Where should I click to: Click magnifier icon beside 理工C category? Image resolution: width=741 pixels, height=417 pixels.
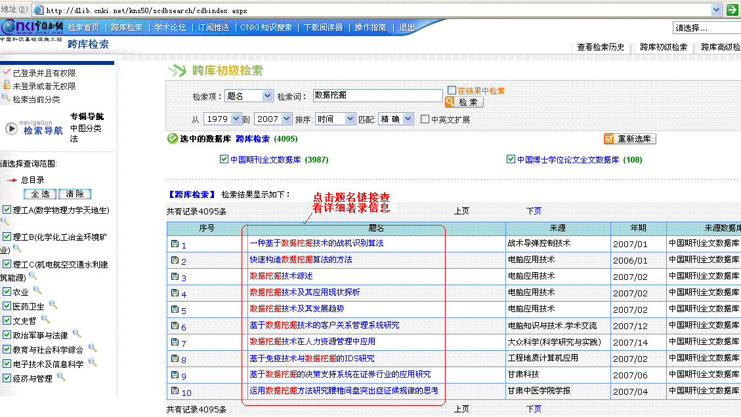pos(33,275)
